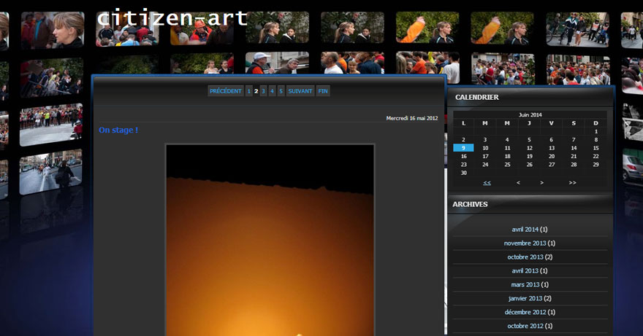Go to last page with FIN

323,91
